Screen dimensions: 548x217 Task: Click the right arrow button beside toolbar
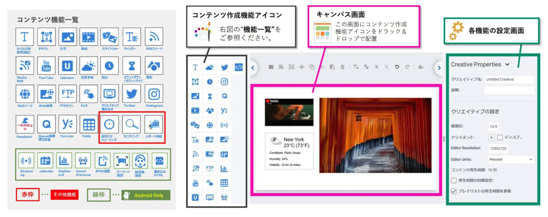coord(439,68)
